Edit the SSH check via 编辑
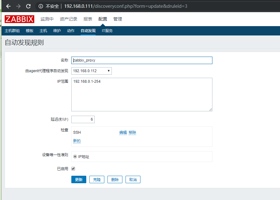Screen dimensions: 280x200 coord(123,133)
